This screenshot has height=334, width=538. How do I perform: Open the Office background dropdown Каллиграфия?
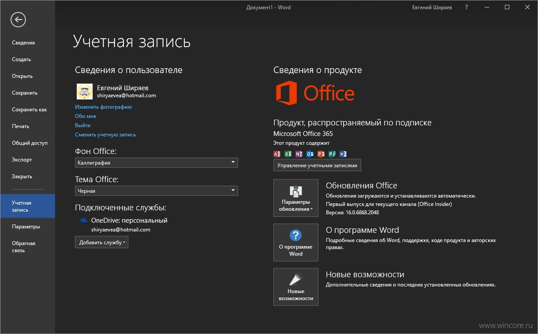[157, 162]
